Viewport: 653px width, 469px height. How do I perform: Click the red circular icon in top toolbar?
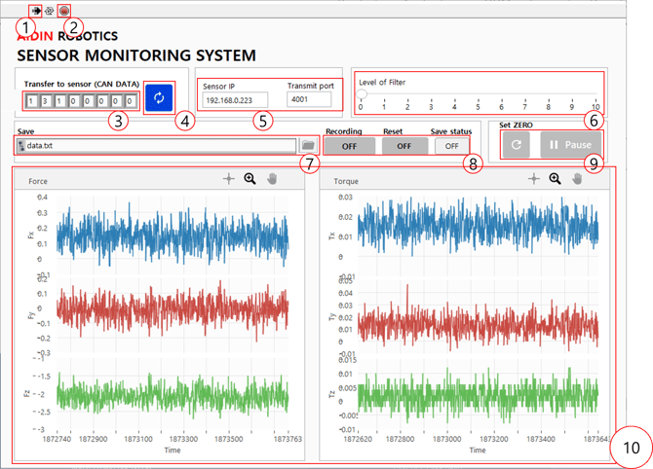(64, 11)
